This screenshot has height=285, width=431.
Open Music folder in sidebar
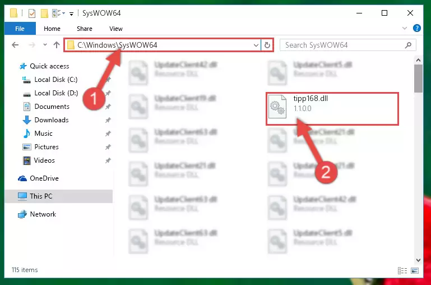coord(43,134)
